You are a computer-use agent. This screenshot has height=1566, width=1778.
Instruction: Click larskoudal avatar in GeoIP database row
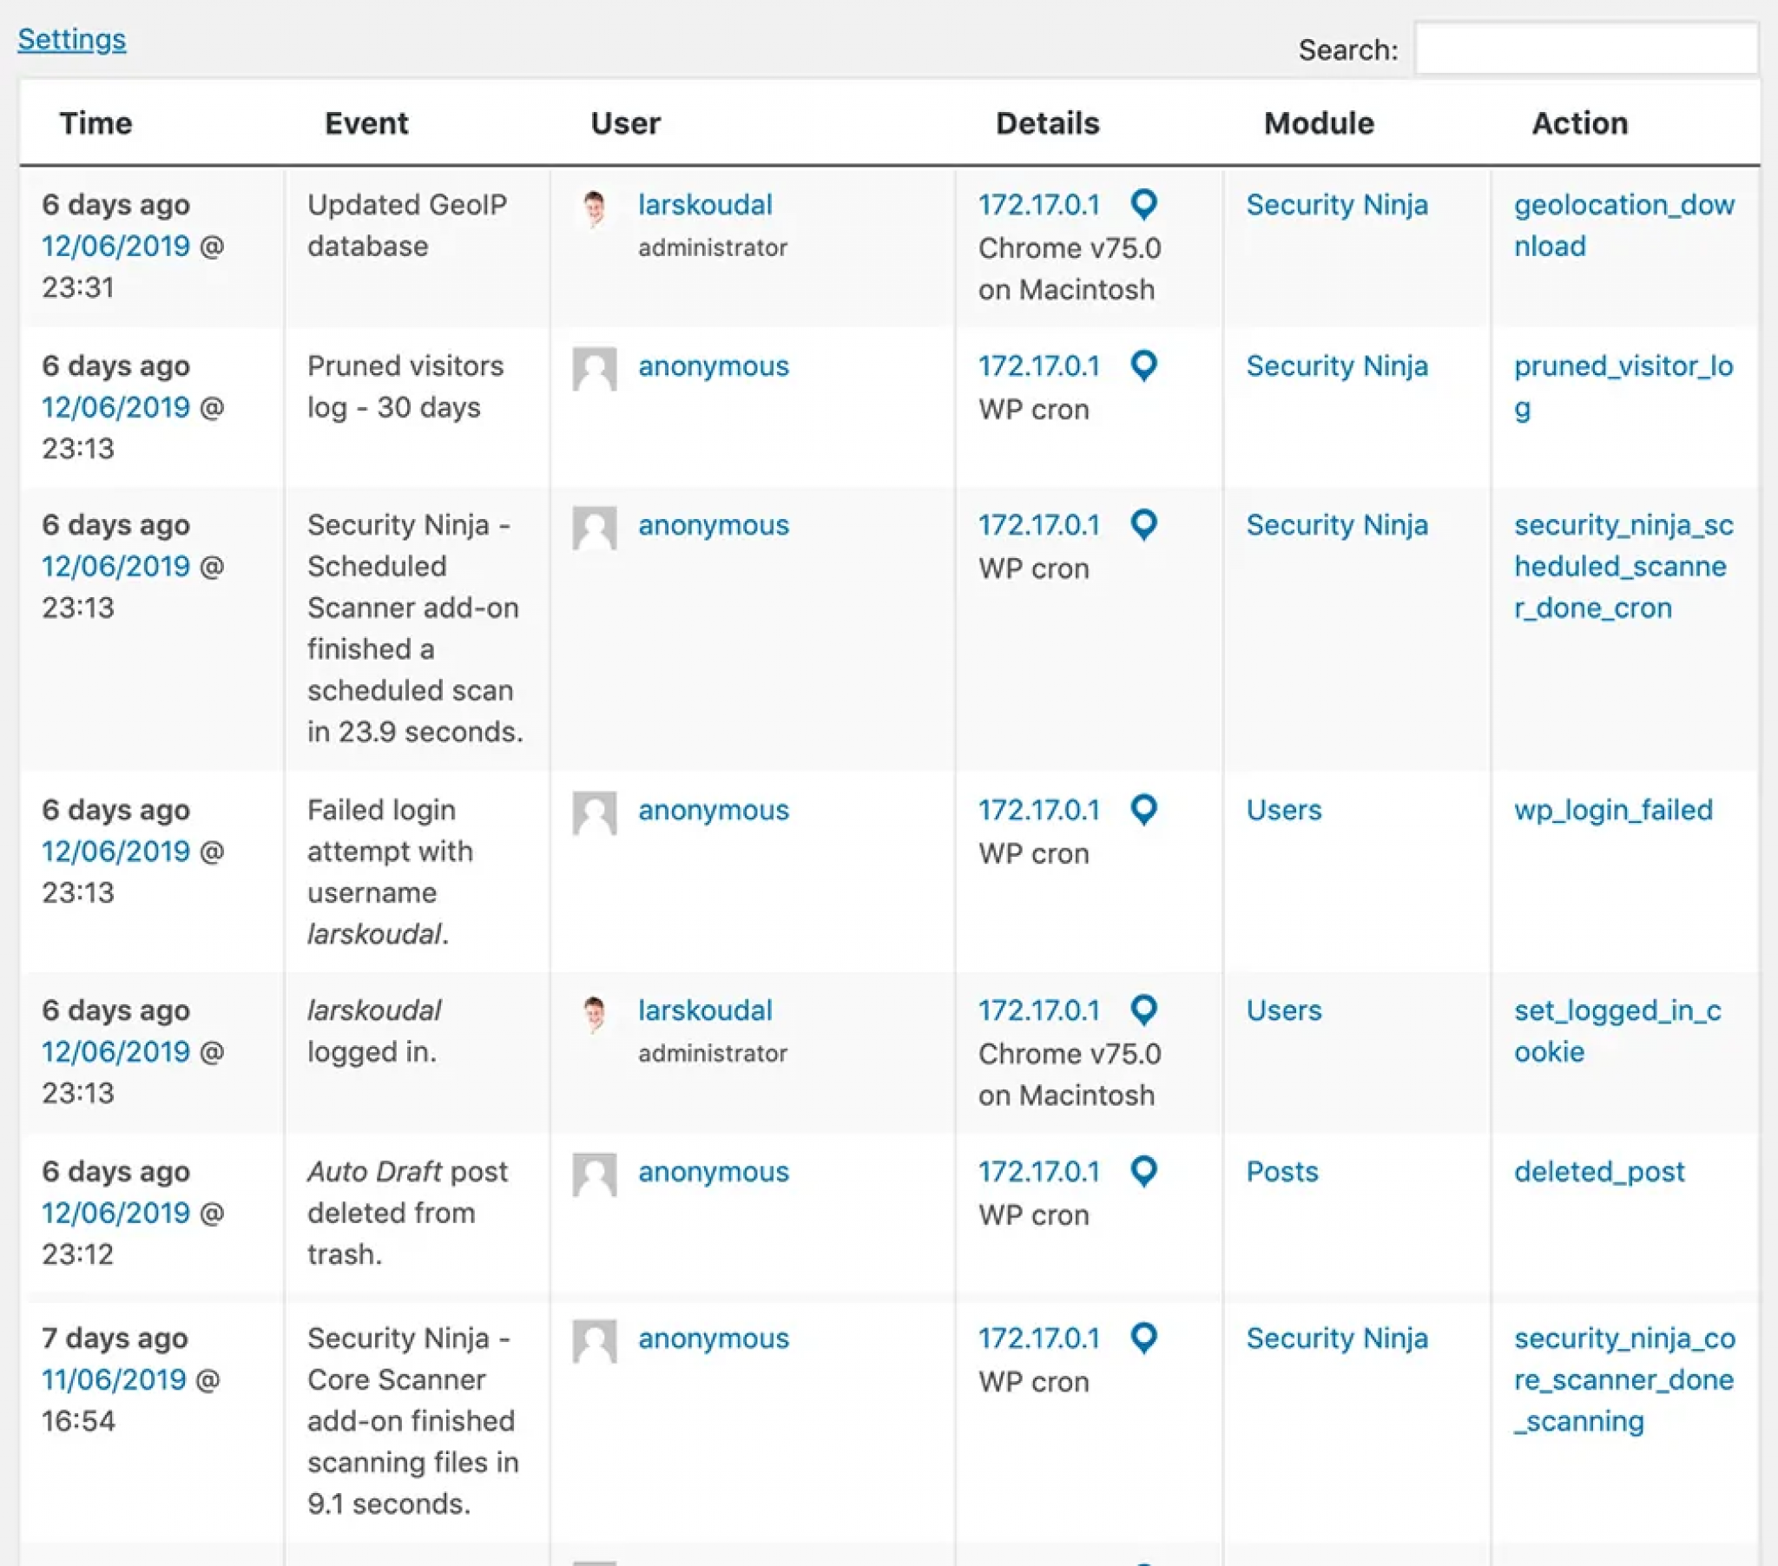[595, 209]
